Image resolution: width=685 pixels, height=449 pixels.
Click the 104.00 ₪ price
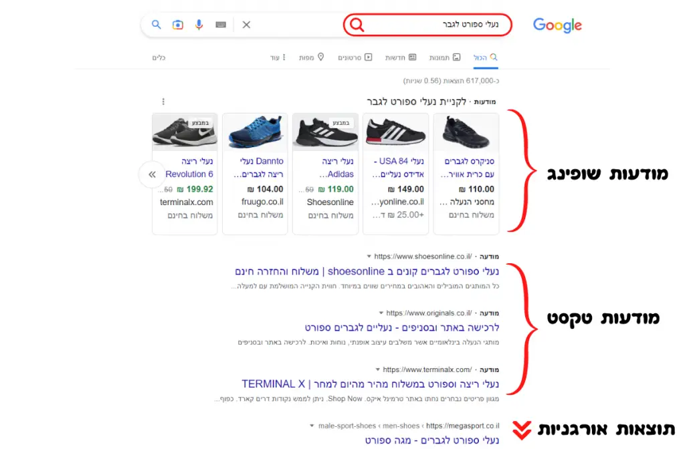click(265, 189)
